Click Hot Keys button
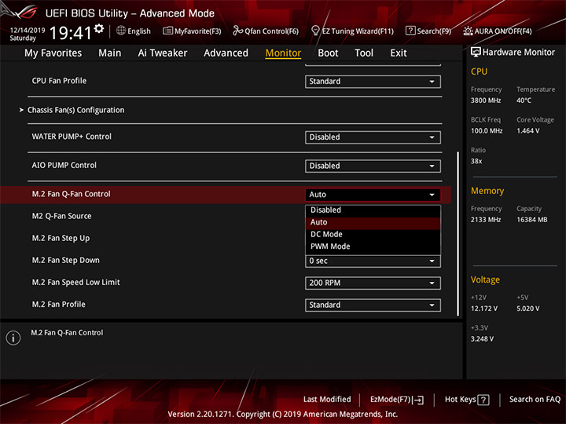Screen dimensions: 566x424 [467, 400]
